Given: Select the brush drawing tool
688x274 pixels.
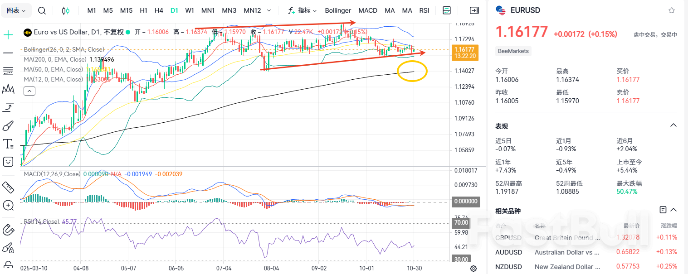Looking at the screenshot, I should [x=8, y=125].
